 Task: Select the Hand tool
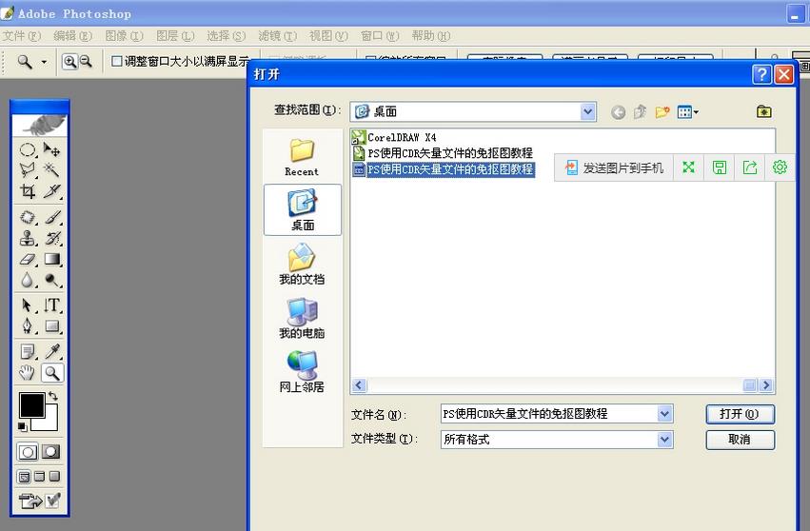28,373
